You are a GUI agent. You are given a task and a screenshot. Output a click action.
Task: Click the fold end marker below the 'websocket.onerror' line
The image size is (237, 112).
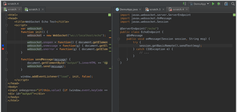click(x=6, y=52)
